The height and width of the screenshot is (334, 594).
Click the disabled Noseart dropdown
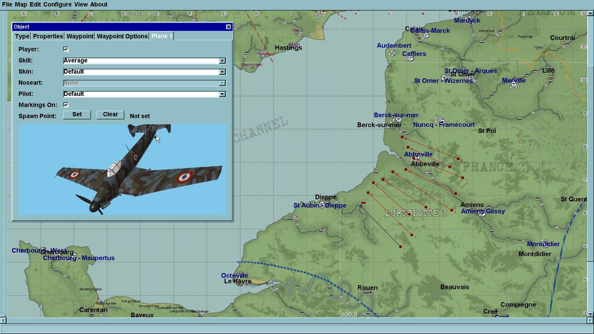(144, 83)
